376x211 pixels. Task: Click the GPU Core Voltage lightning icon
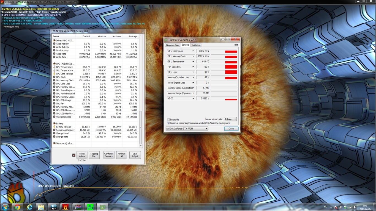[x=54, y=74]
